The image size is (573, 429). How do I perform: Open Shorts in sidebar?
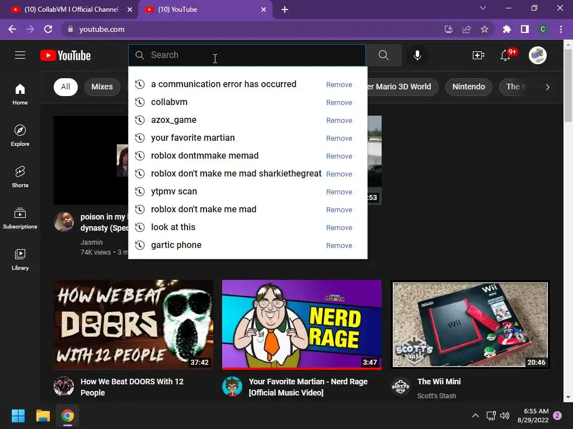click(20, 177)
